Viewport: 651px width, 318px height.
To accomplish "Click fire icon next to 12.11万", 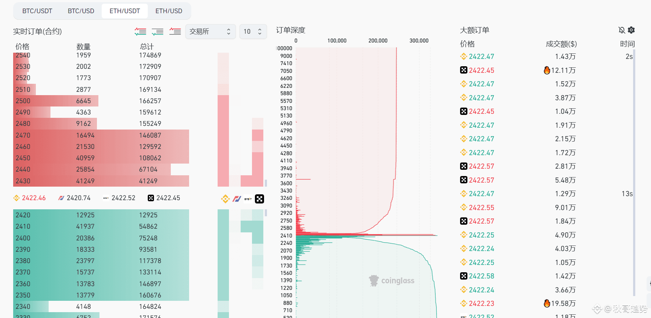I will click(547, 70).
